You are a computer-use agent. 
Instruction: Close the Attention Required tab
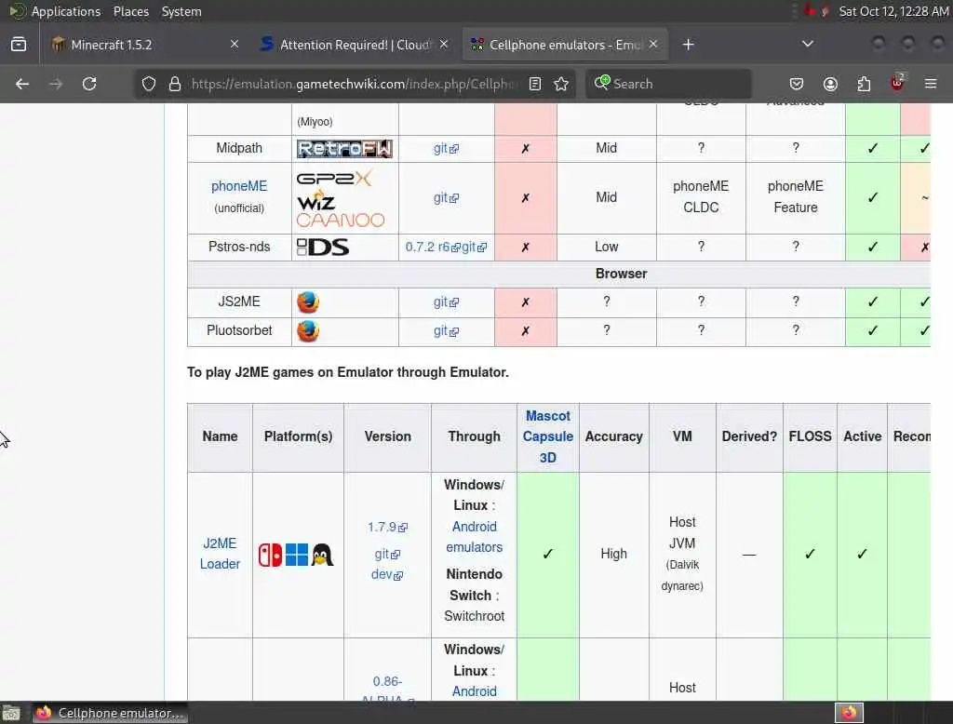[444, 44]
